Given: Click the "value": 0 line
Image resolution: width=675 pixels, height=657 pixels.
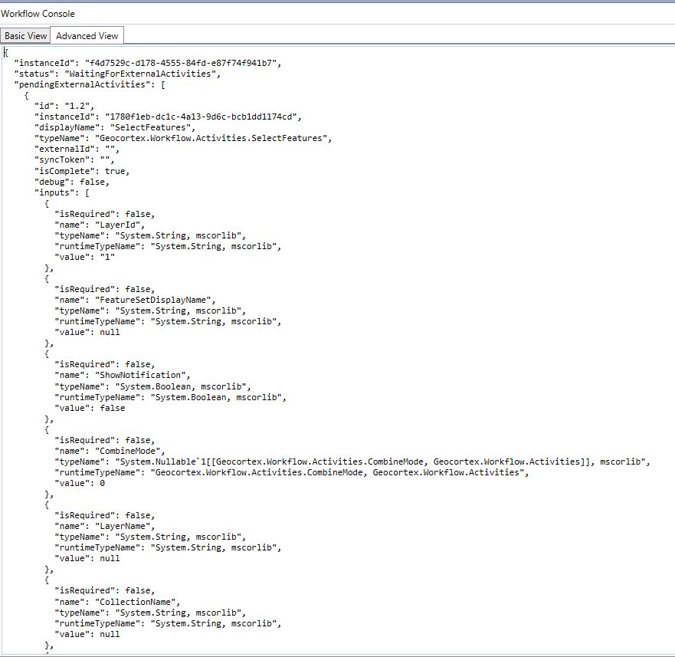Looking at the screenshot, I should tap(80, 484).
